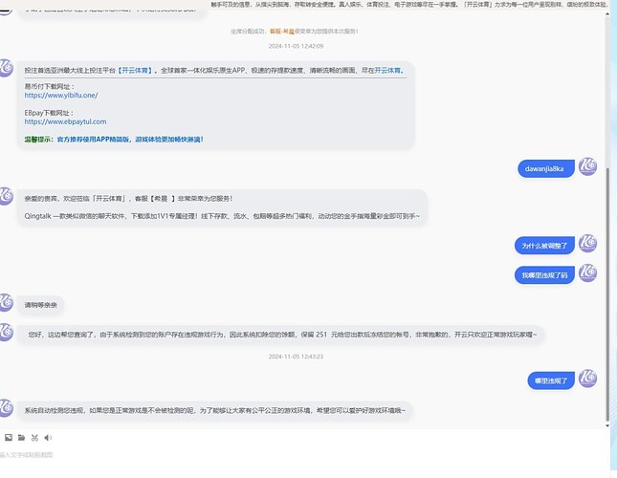Open the https://www.yibifu.one/ download link
Viewport: 617px width, 478px height.
coord(61,96)
